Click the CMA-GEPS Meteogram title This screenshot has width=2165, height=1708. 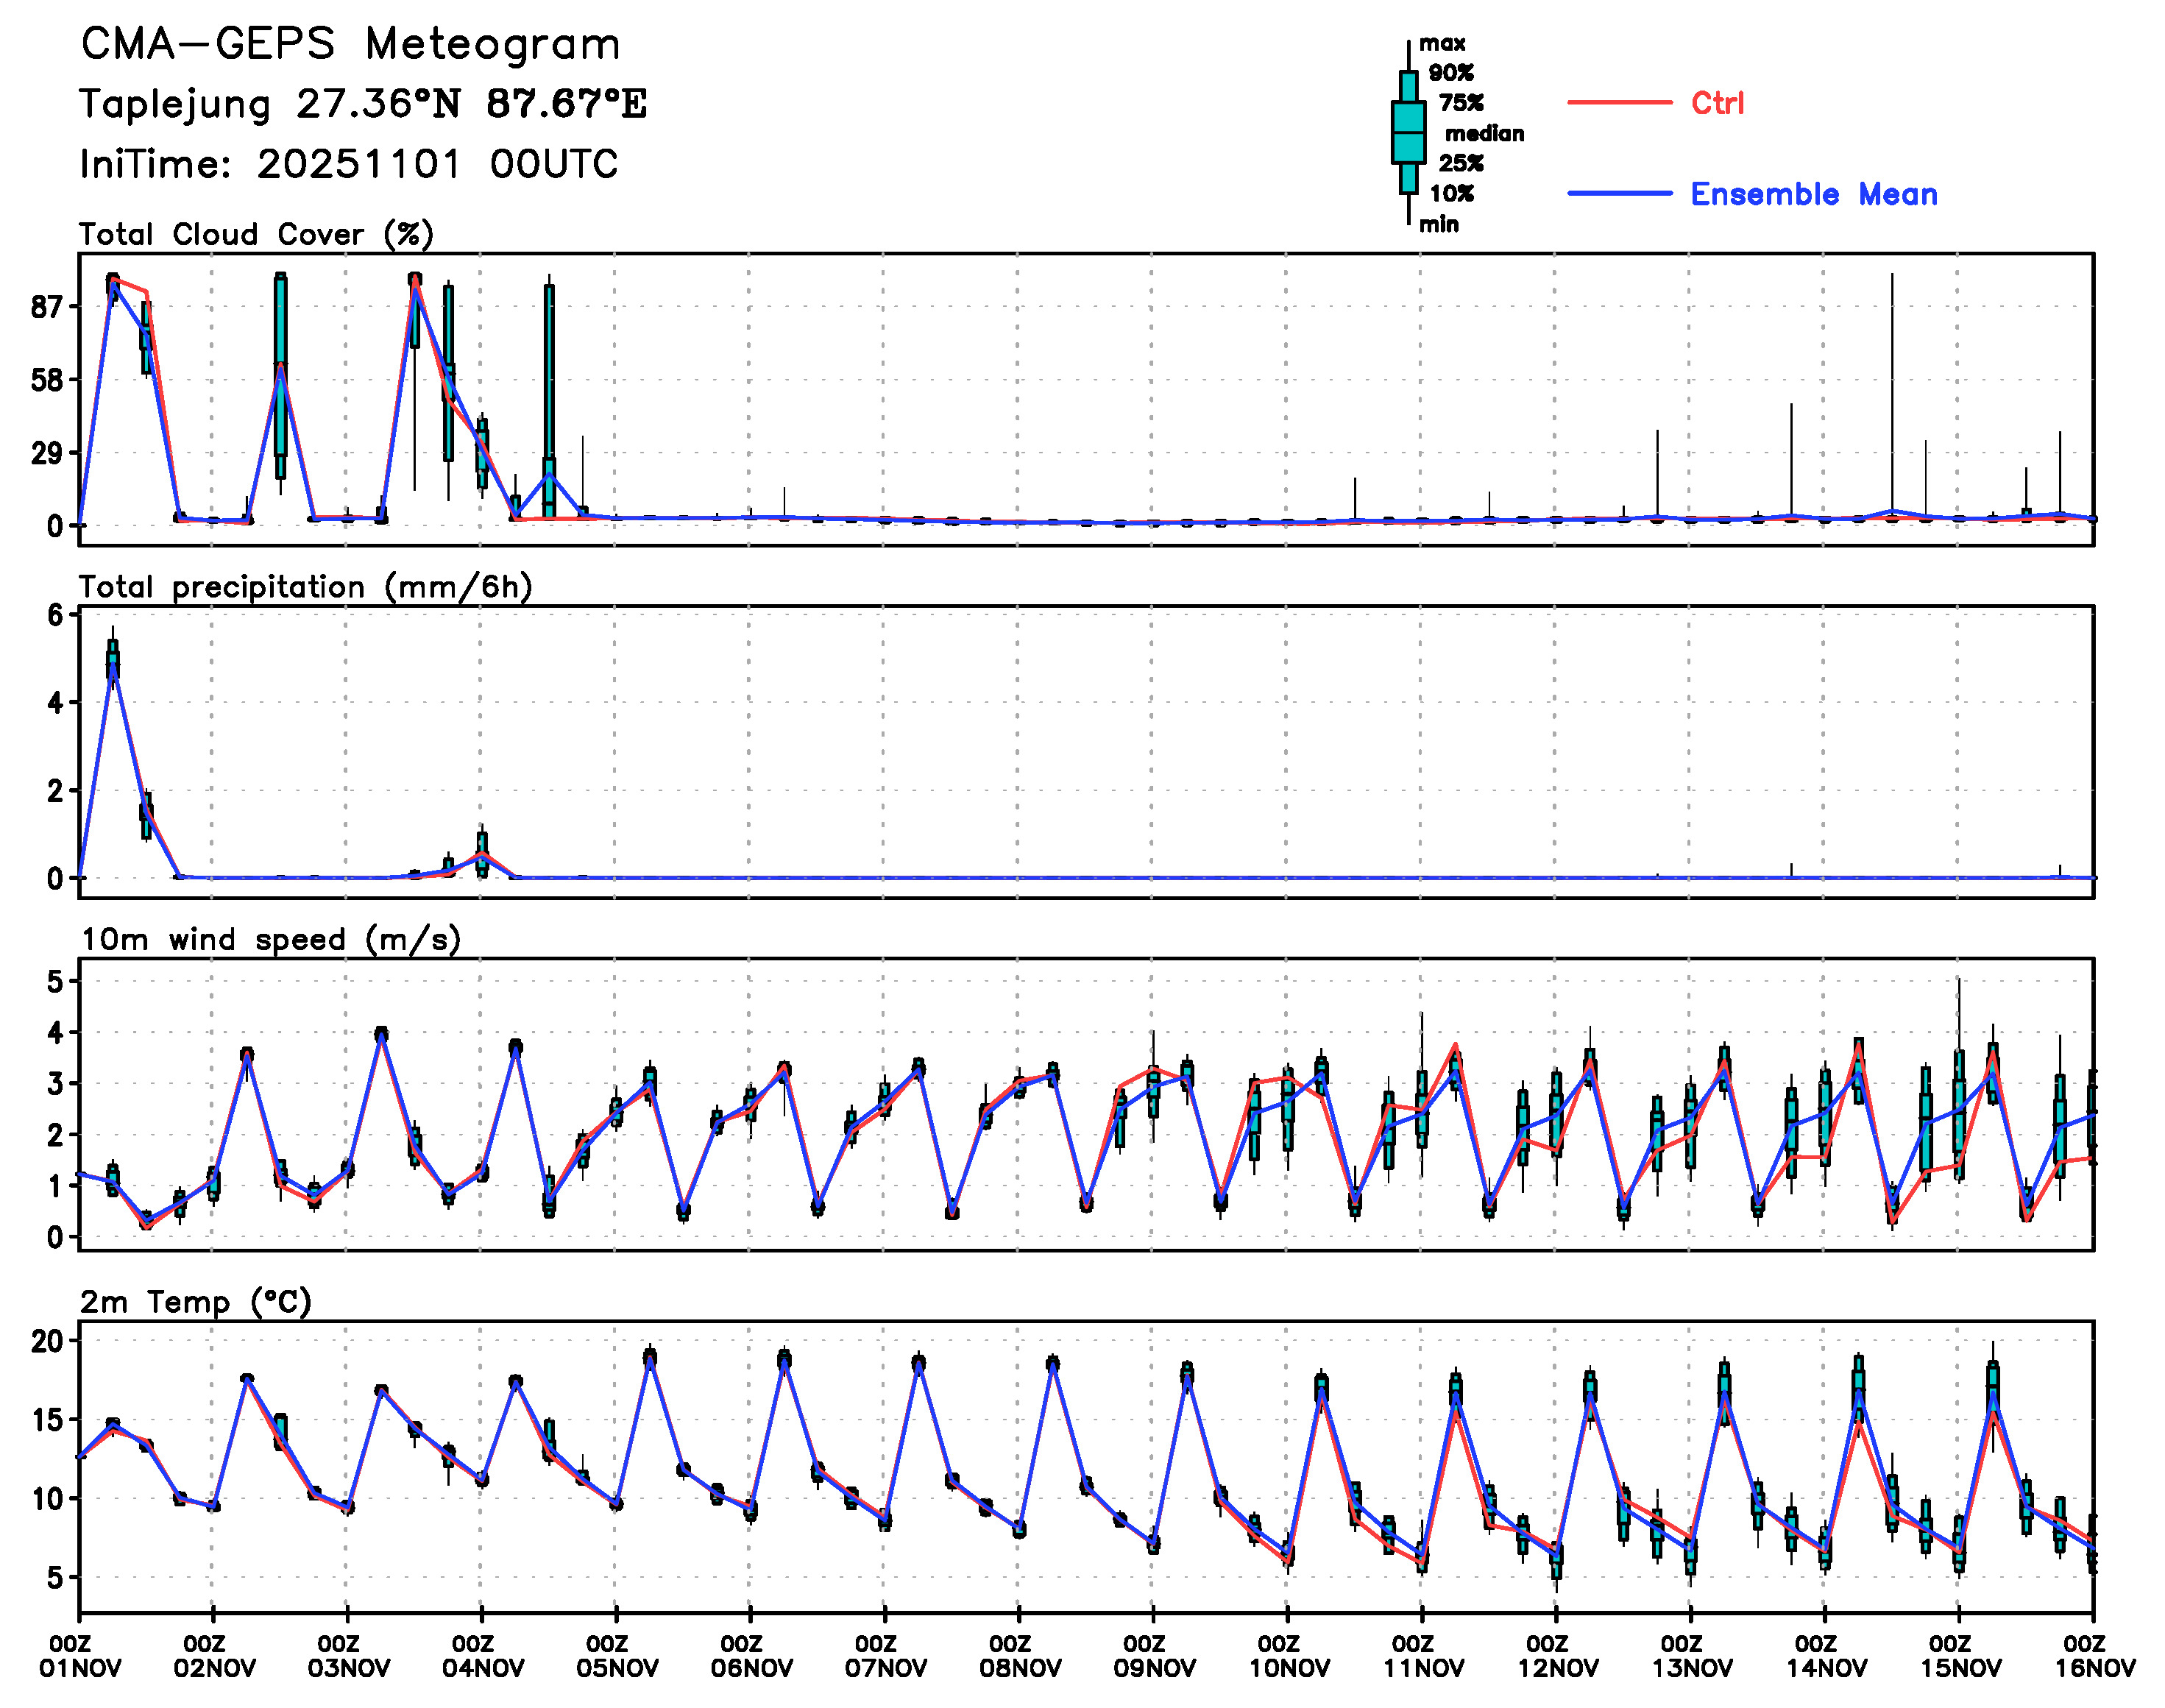[350, 44]
